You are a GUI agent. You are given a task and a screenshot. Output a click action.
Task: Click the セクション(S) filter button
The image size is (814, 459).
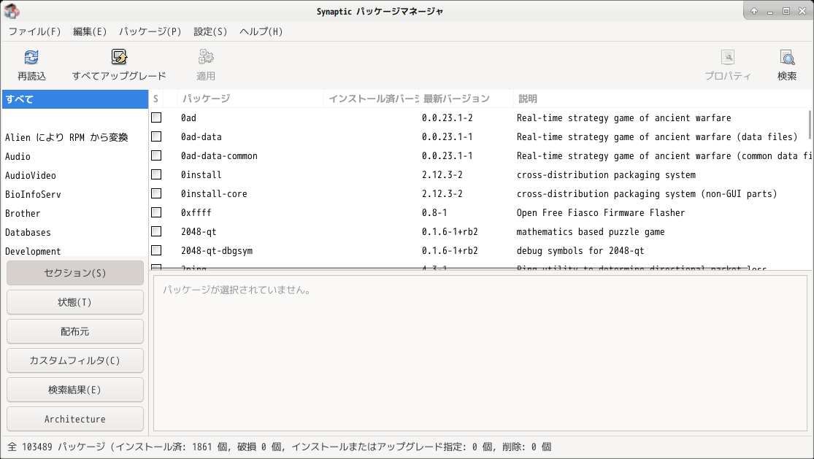[74, 273]
